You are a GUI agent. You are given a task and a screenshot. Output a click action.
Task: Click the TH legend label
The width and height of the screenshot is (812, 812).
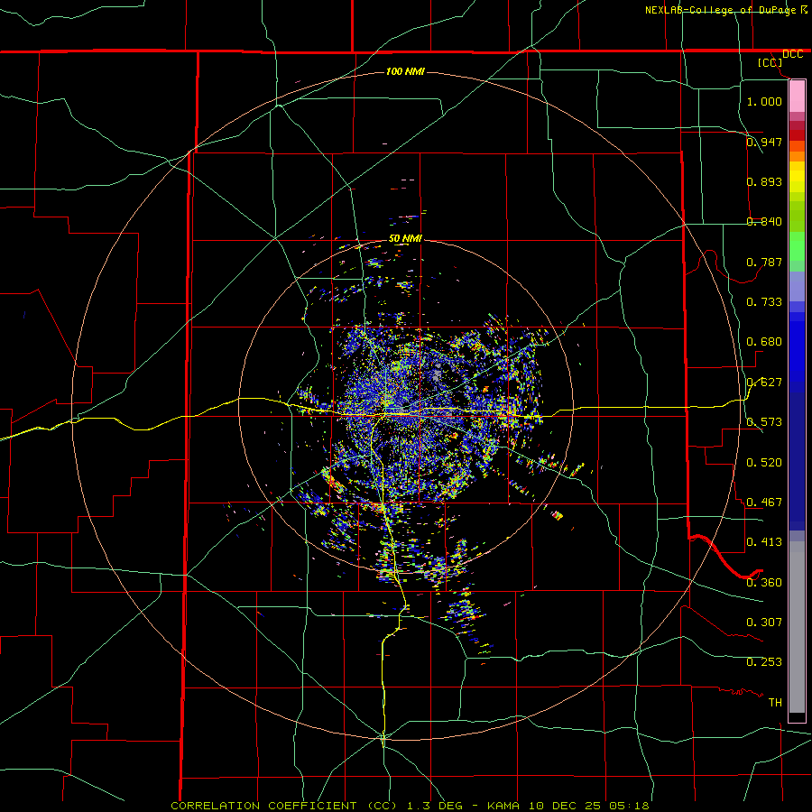point(775,703)
